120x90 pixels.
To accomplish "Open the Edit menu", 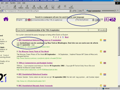I will (2, 3).
